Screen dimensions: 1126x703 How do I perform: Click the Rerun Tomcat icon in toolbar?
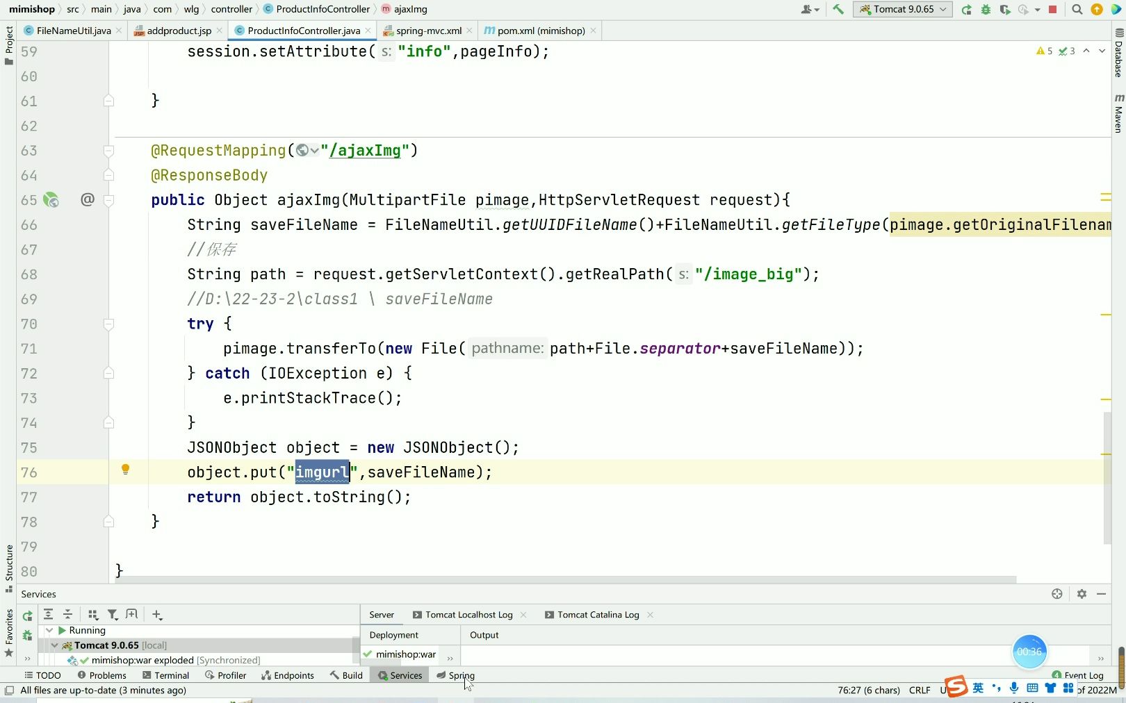pos(966,9)
